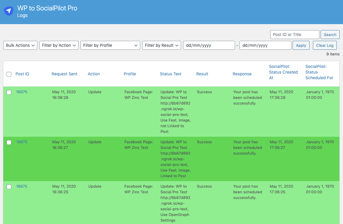Click the Search button
Viewport: 343px width, 224px height.
(330, 35)
